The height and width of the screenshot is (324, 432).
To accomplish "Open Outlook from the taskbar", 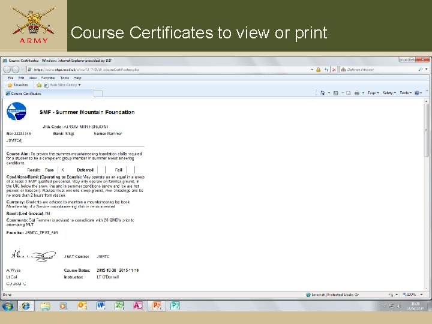I will 82,306.
